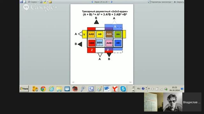Open the paint palette taskbar icon

99,89
